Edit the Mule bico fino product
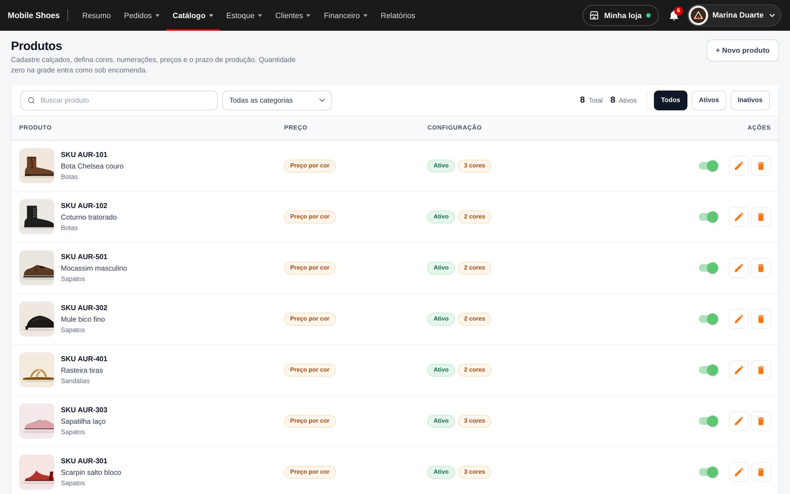This screenshot has height=494, width=790. [x=739, y=319]
